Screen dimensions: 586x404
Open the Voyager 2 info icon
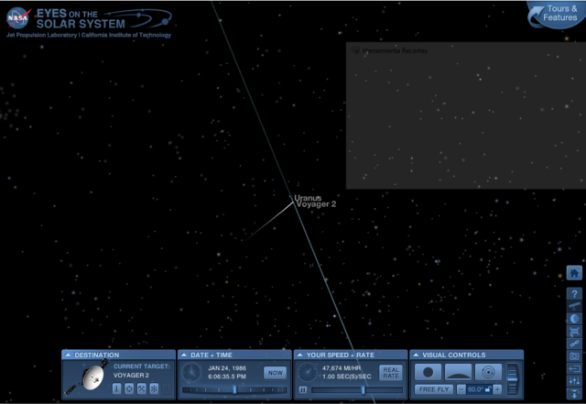[x=116, y=388]
